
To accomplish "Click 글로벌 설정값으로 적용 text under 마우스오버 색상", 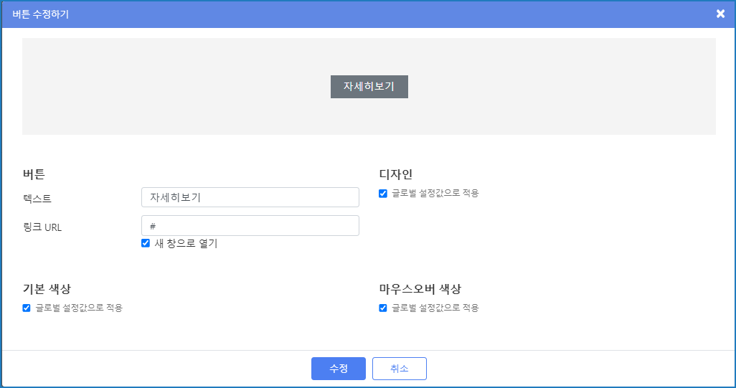I will [435, 308].
